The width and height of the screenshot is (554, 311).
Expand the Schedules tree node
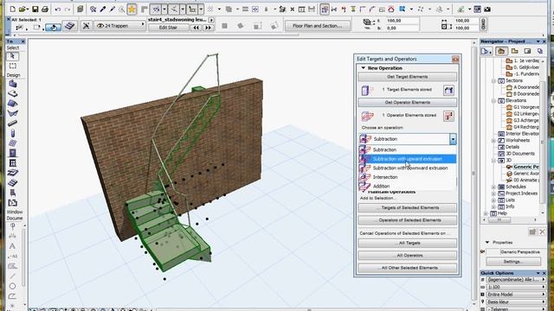click(x=494, y=187)
